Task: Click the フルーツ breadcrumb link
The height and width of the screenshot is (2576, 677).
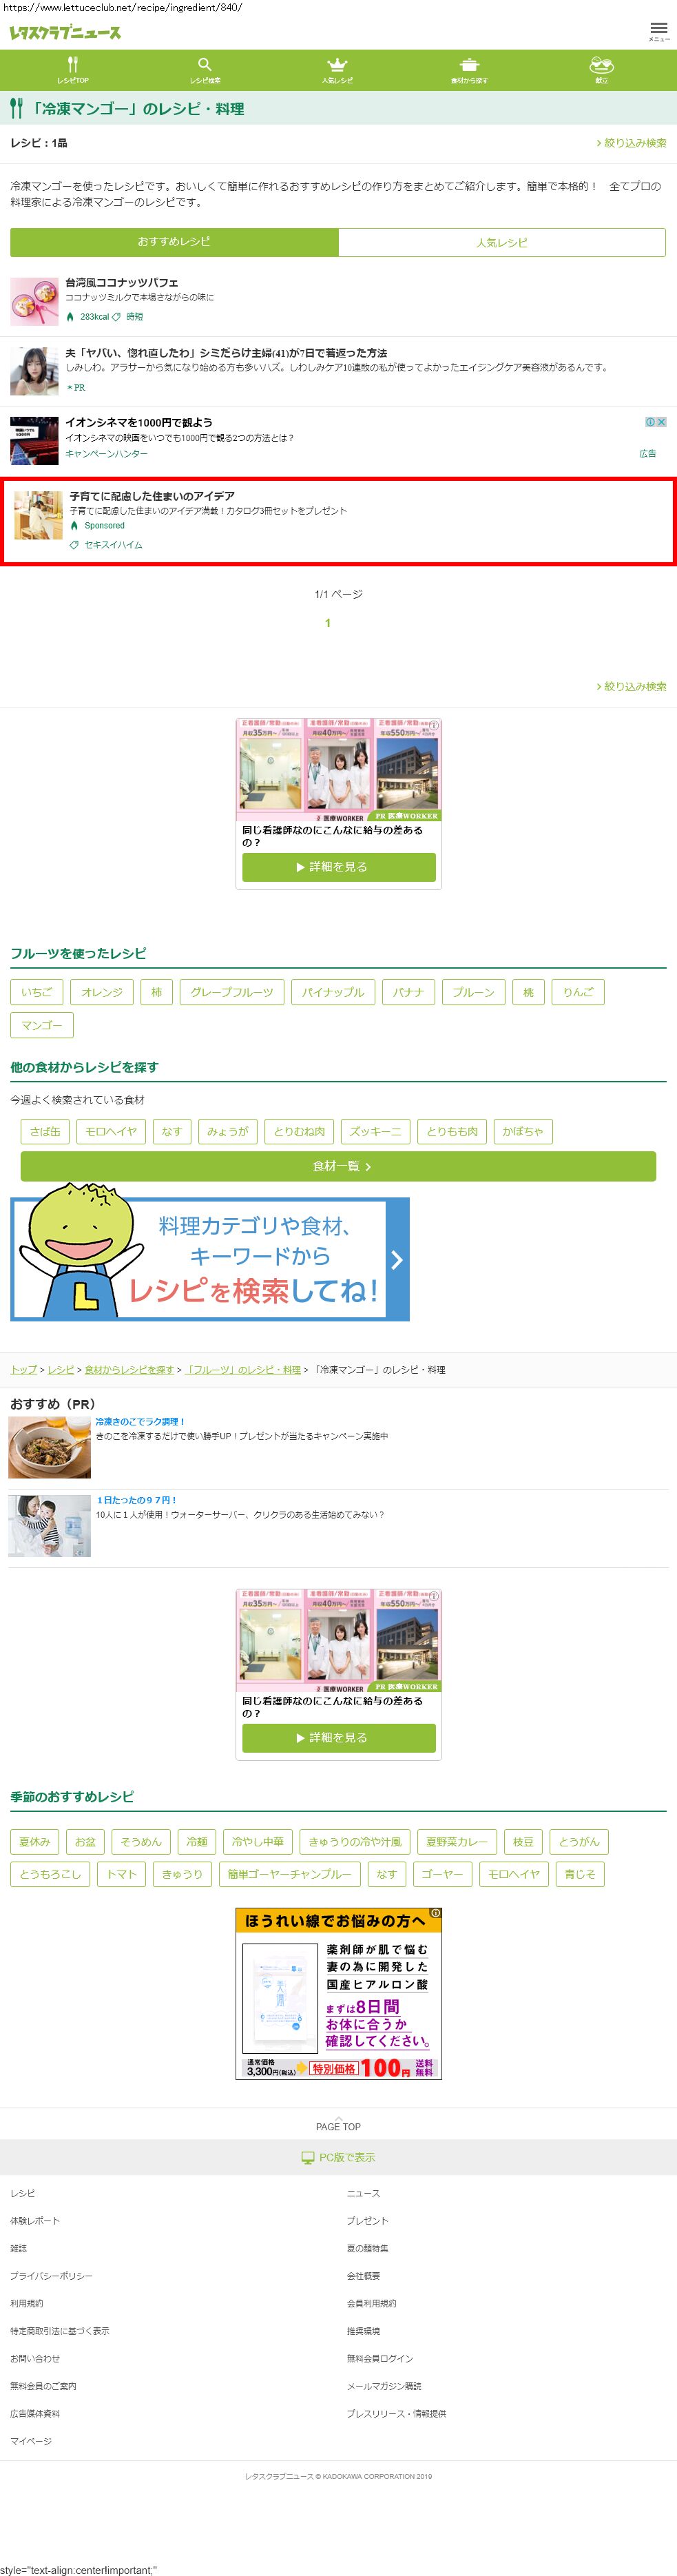Action: click(x=243, y=1369)
